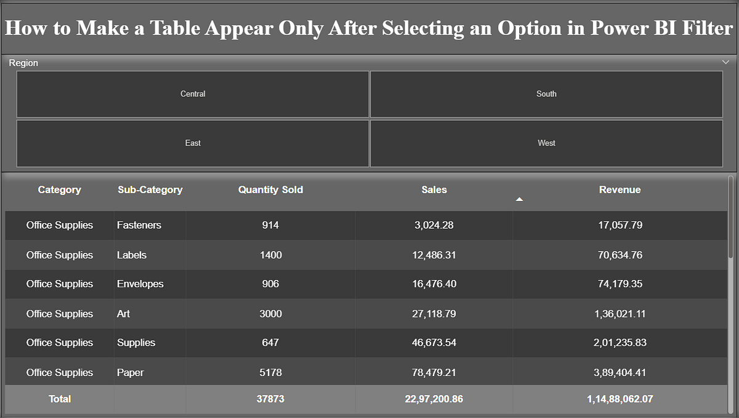Select the South region filter
This screenshot has width=739, height=418.
pyautogui.click(x=546, y=94)
